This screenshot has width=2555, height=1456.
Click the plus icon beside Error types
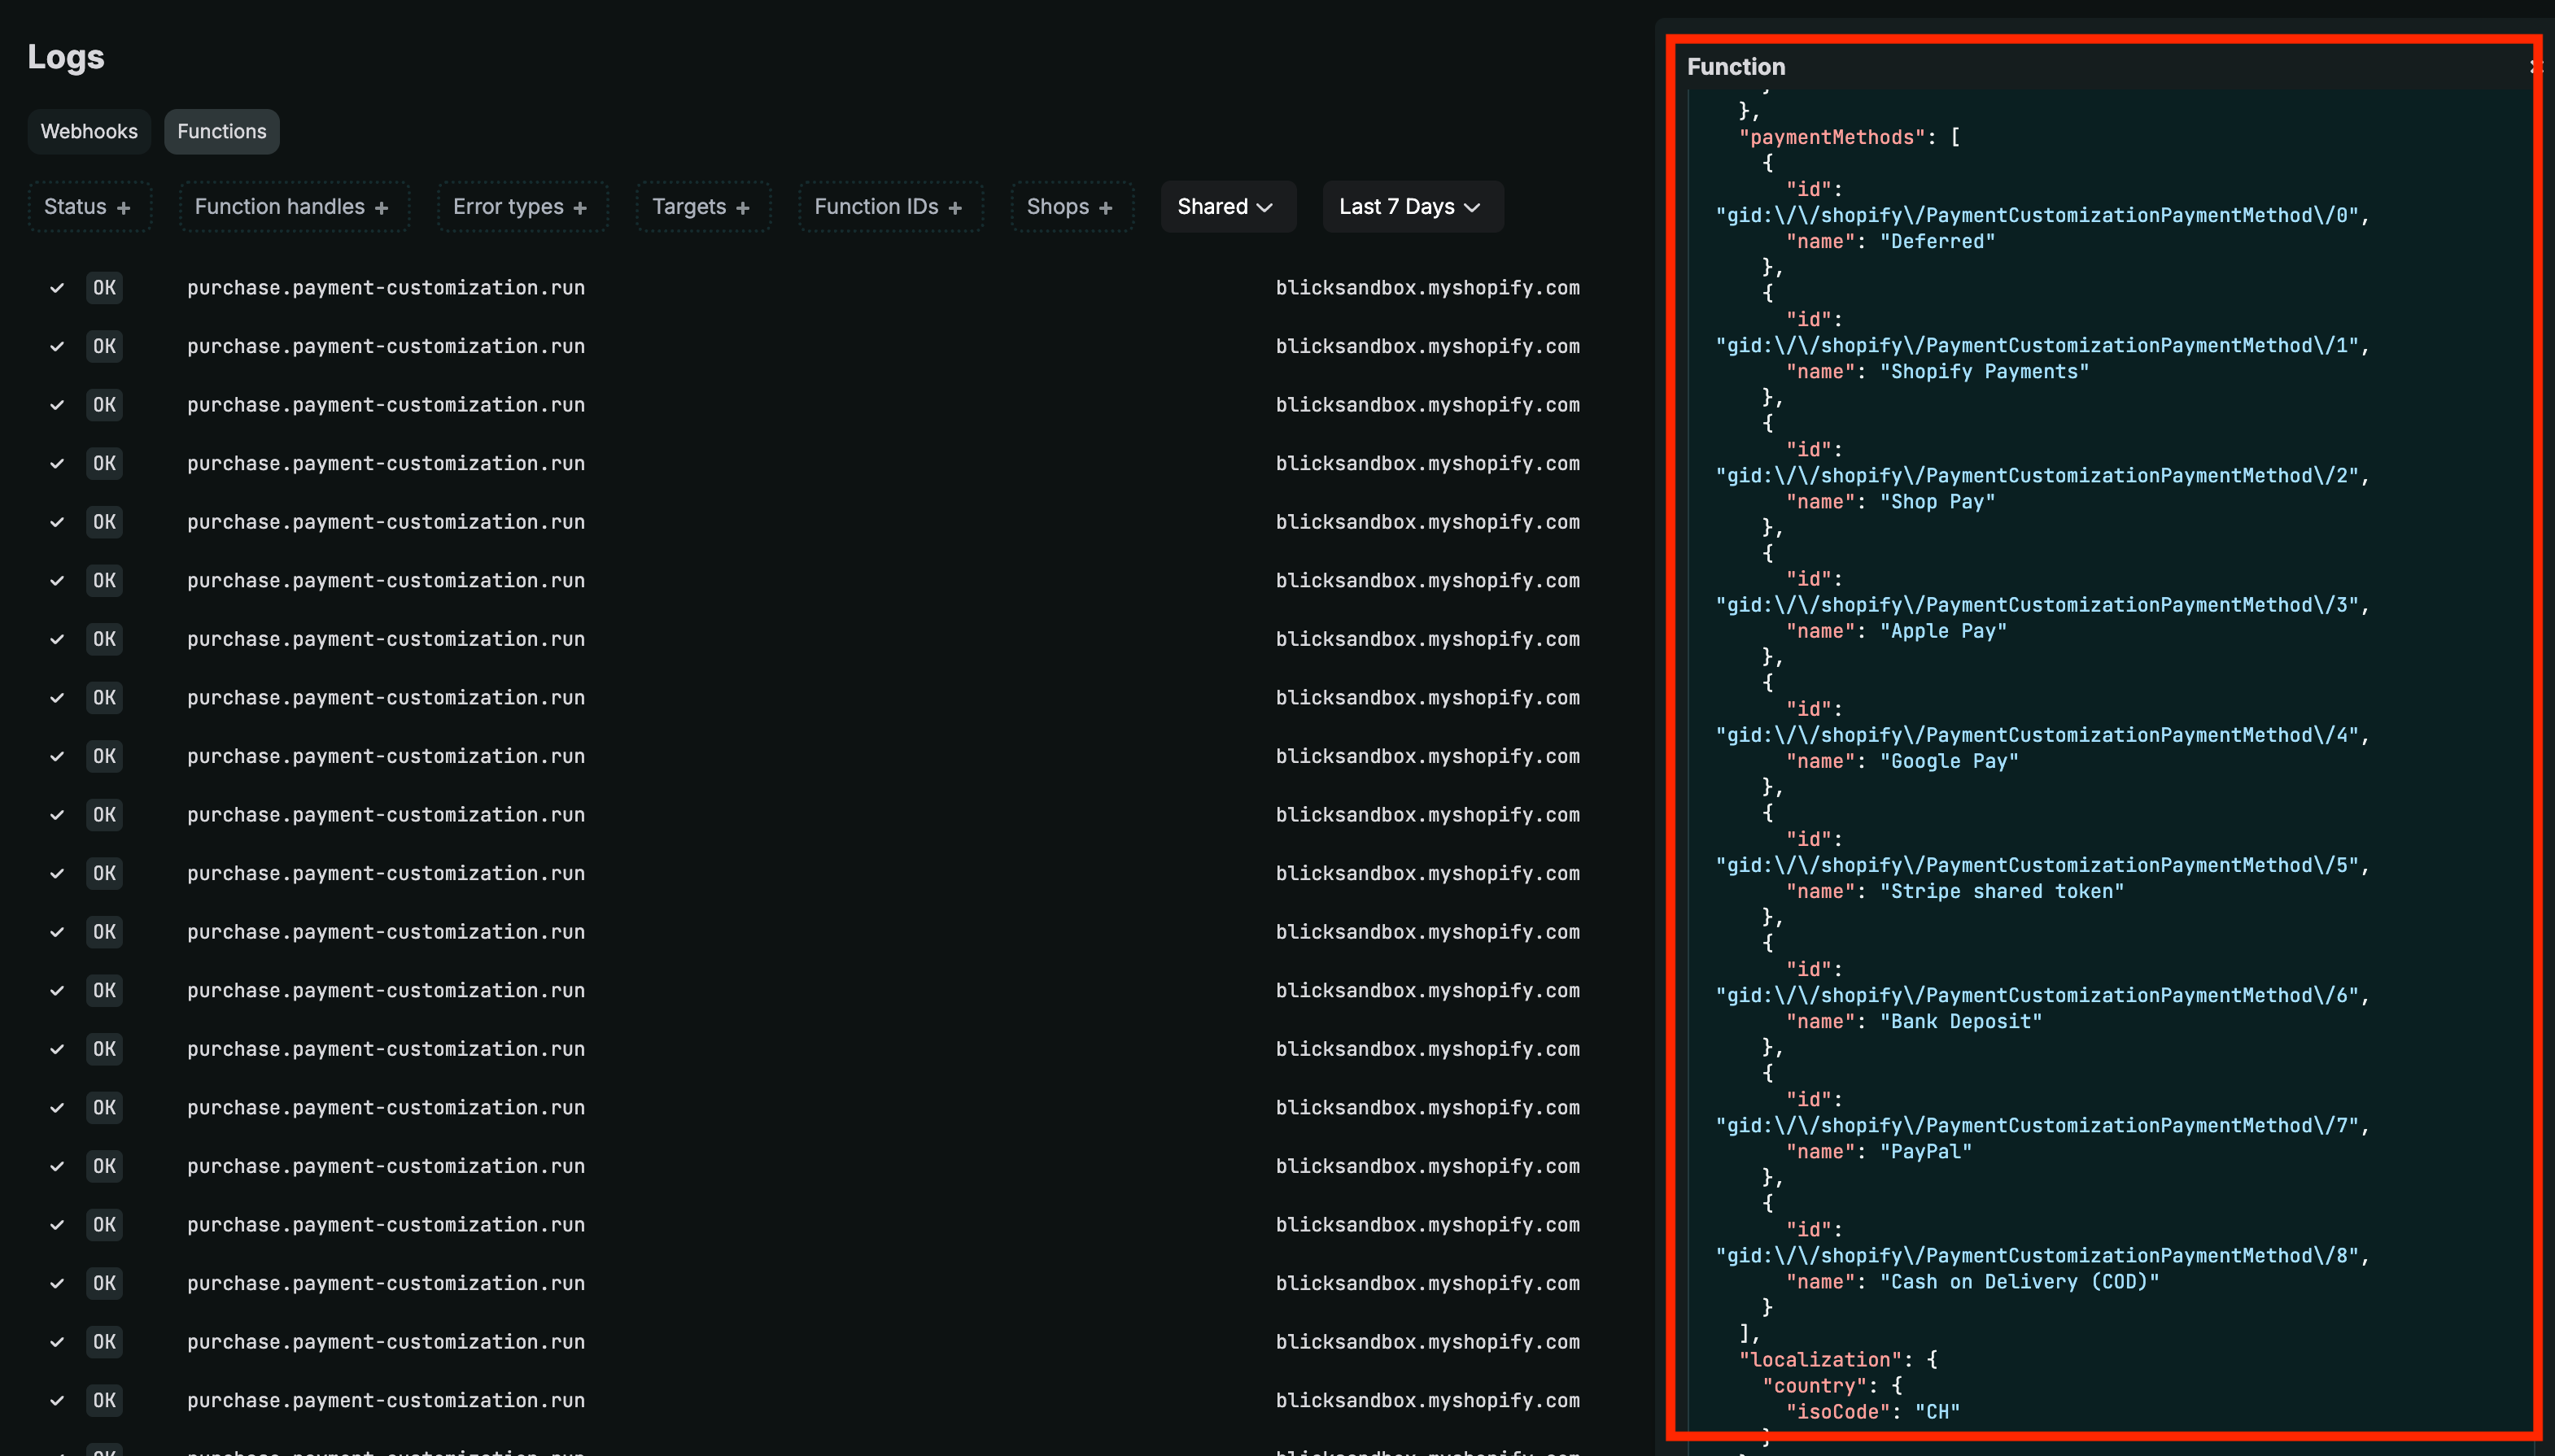580,208
